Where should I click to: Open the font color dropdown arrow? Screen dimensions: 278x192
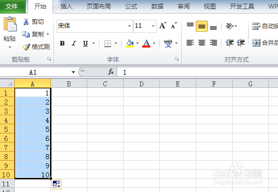(x=154, y=43)
